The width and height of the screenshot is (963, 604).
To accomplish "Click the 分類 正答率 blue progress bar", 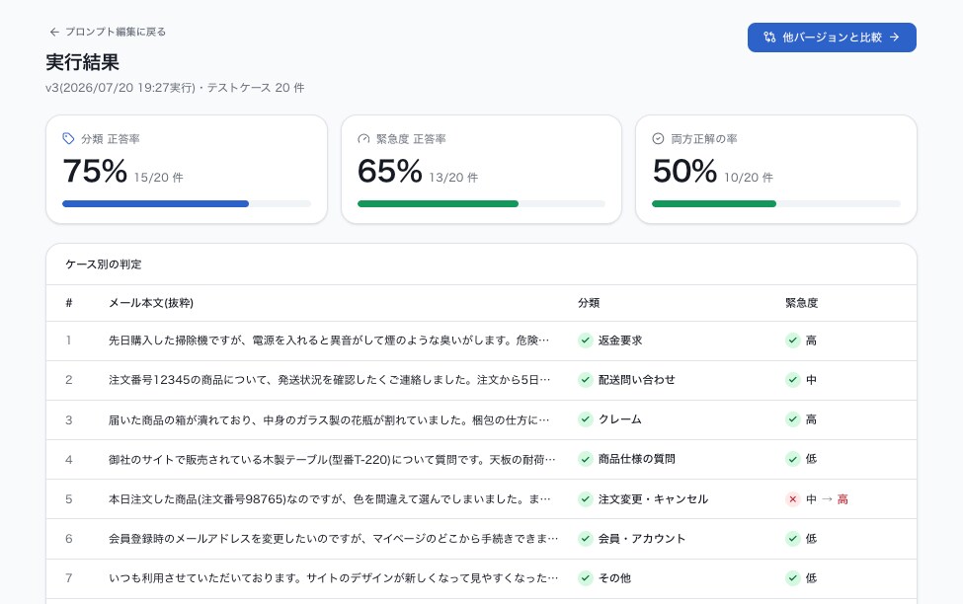I will tap(187, 203).
